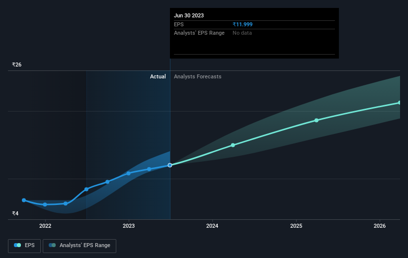Click the 2022 x-axis label
The height and width of the screenshot is (258, 408).
[45, 226]
